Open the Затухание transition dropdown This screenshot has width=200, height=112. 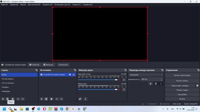click(146, 75)
